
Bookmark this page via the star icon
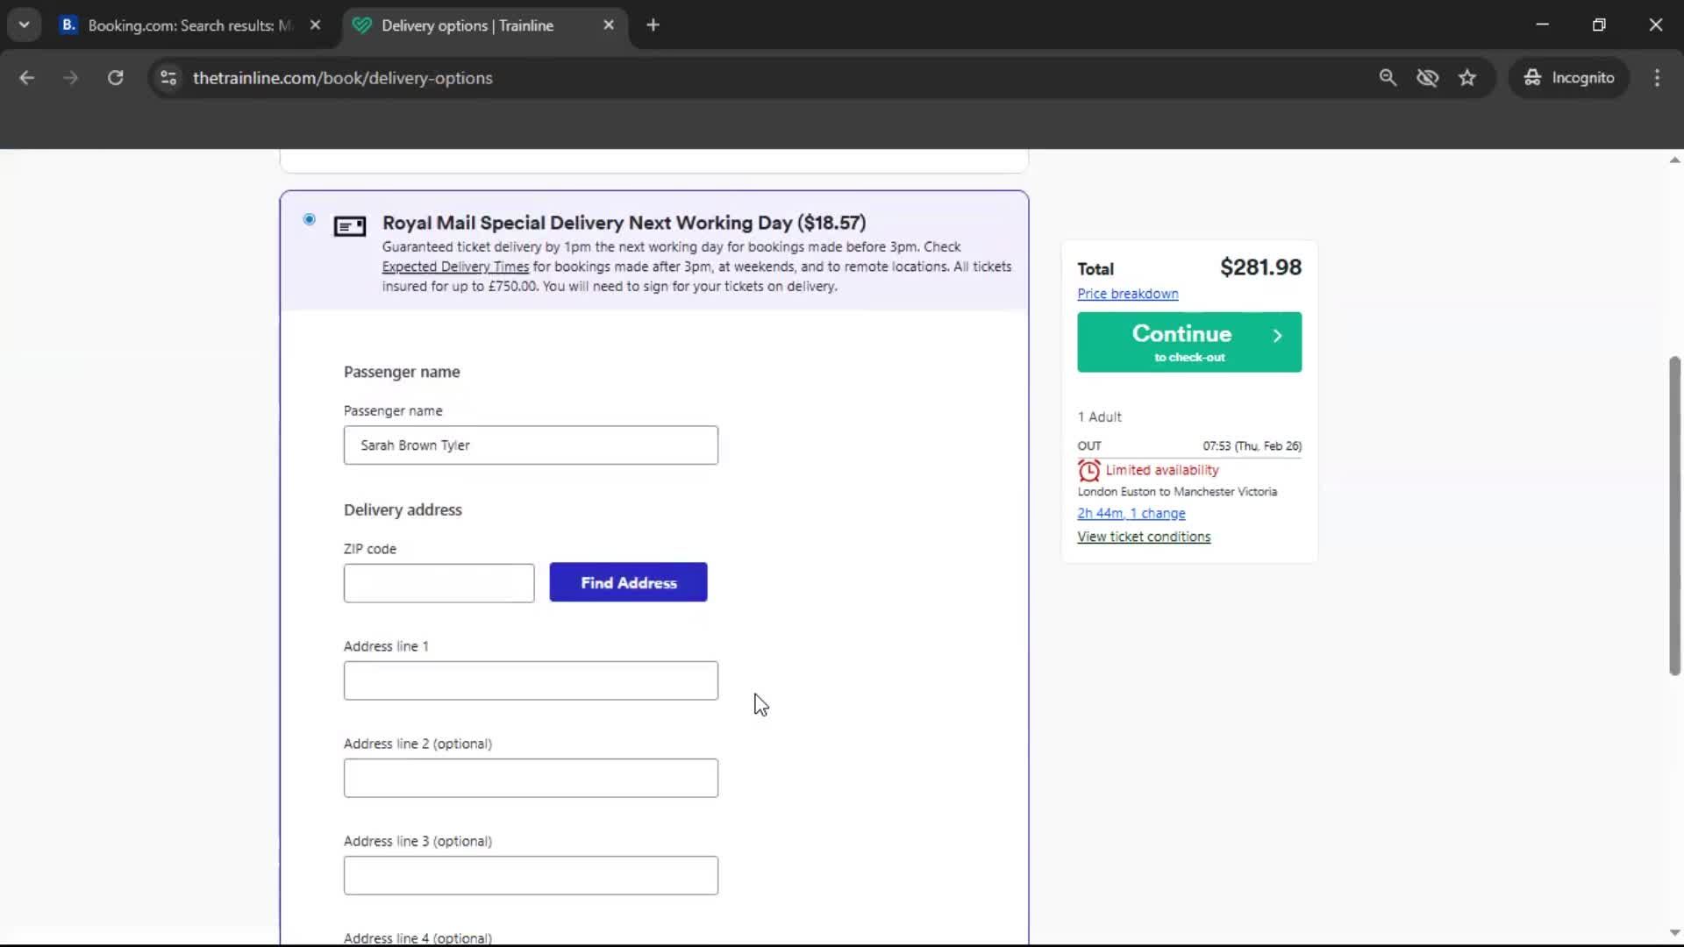coord(1467,77)
